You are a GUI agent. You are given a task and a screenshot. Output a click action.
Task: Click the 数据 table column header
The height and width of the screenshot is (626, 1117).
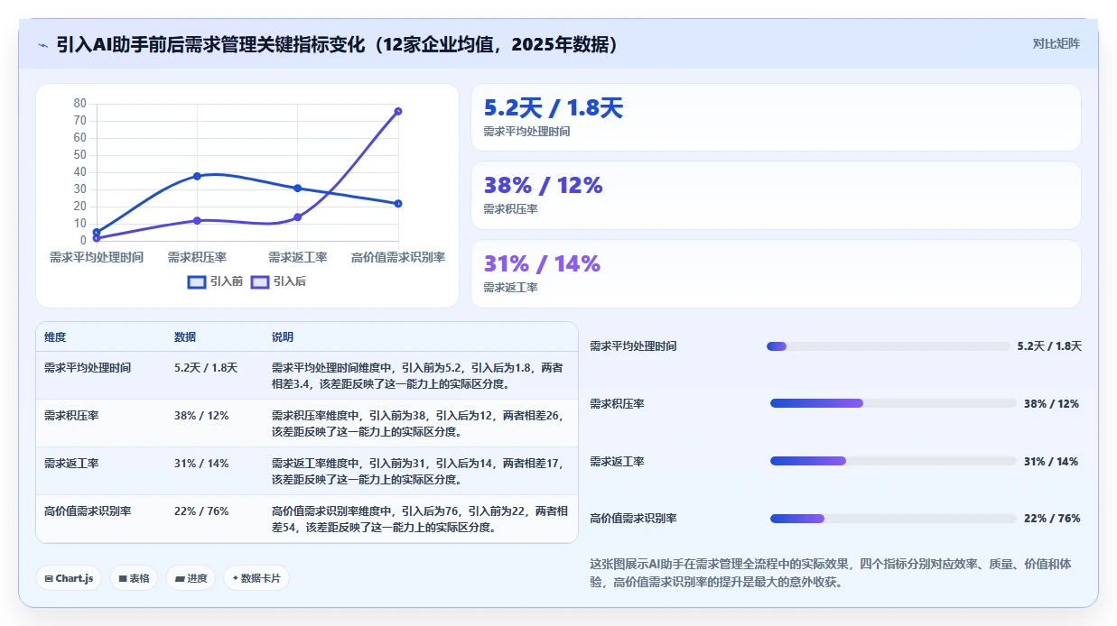coord(185,337)
